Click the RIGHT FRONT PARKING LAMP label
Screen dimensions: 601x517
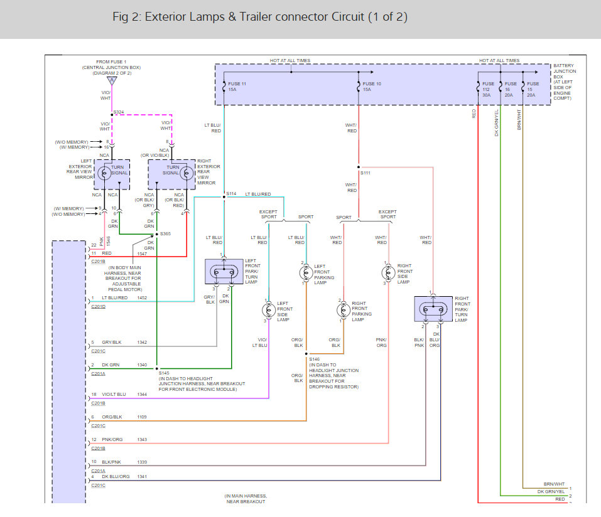(362, 311)
